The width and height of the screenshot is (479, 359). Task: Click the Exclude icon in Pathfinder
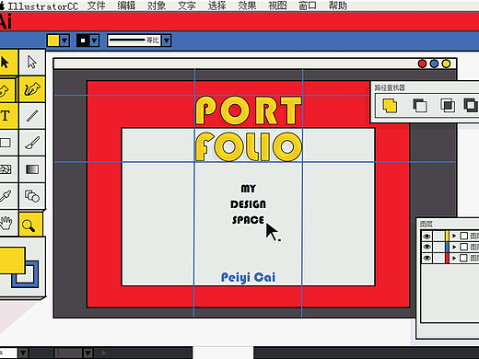pos(471,105)
